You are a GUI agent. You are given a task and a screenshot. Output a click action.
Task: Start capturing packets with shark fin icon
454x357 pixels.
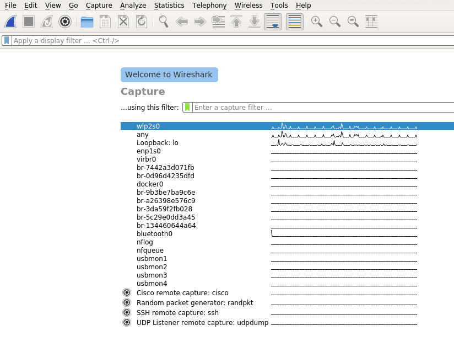[x=10, y=22]
